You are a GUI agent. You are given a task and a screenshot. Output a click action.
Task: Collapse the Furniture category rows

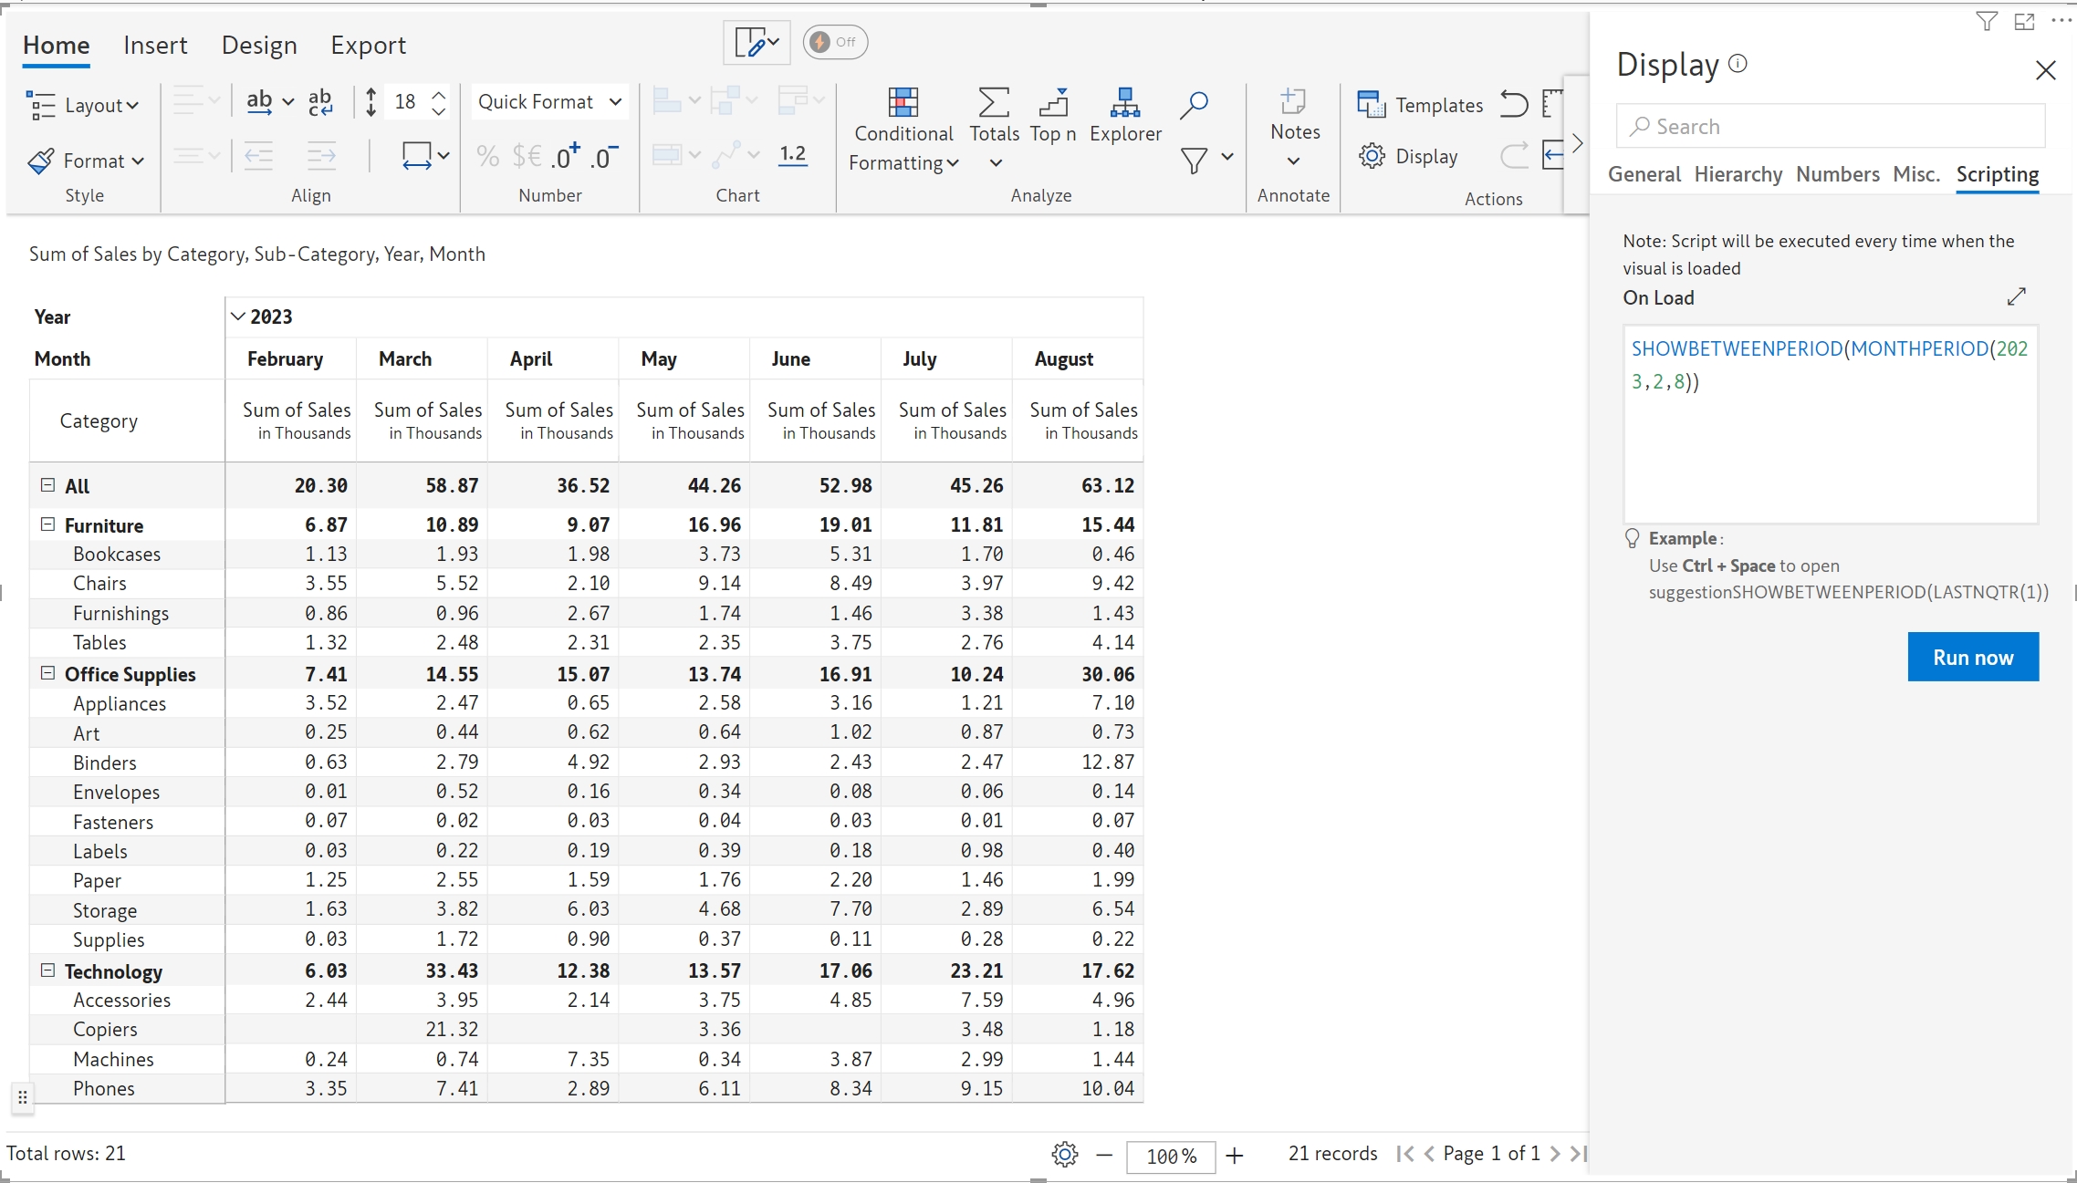[47, 524]
